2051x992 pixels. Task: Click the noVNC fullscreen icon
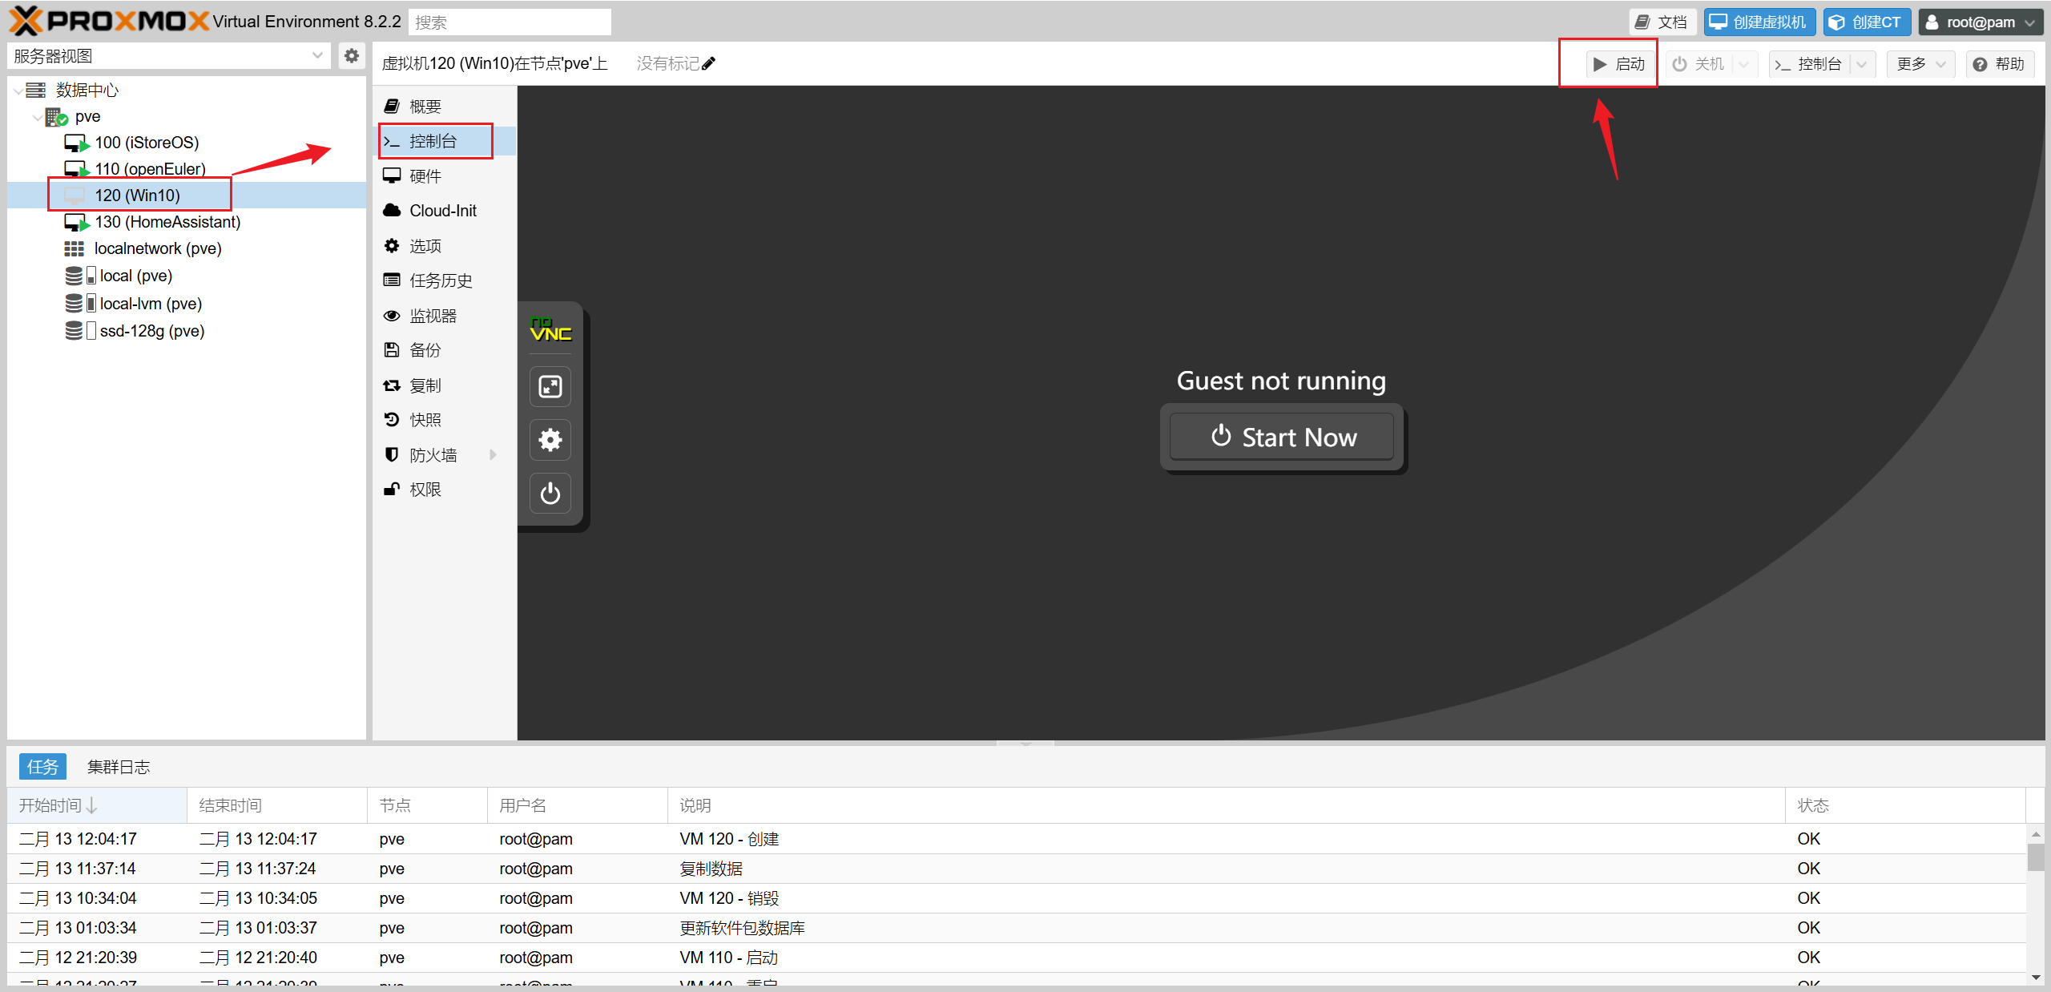pyautogui.click(x=550, y=387)
